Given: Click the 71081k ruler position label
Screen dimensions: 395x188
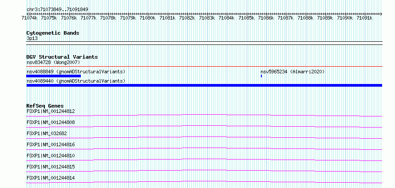Looking at the screenshot, I should coord(168,18).
